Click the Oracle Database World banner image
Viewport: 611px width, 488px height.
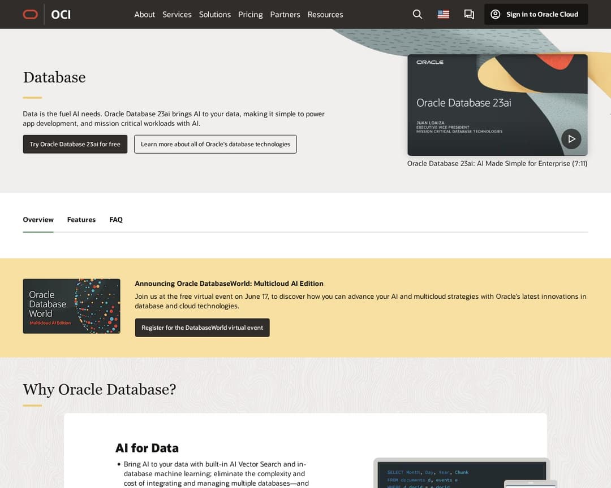pos(72,306)
